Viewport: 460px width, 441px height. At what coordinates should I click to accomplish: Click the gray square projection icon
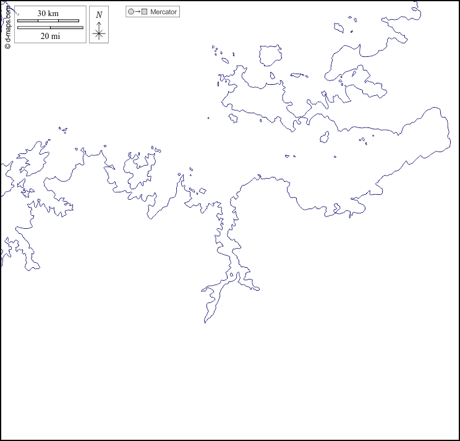click(x=144, y=12)
